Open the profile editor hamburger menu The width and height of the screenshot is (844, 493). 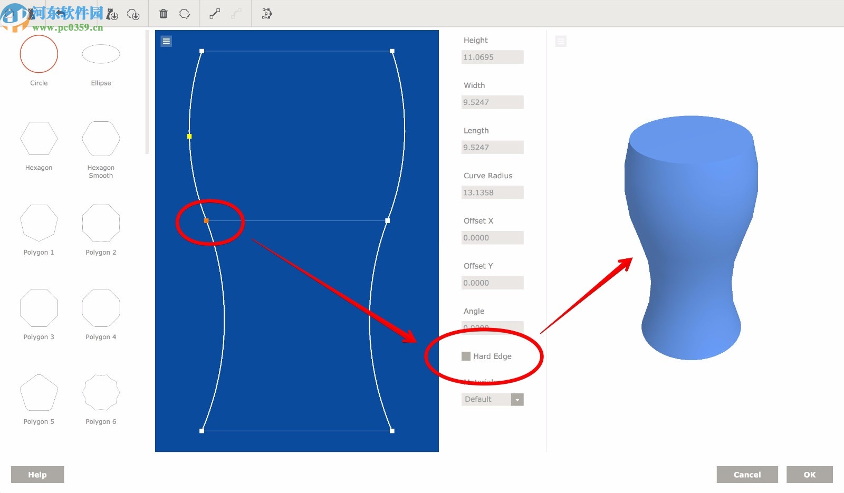[x=166, y=41]
